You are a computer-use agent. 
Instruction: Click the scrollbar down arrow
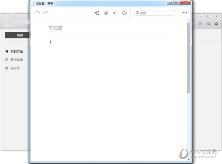coord(189,160)
